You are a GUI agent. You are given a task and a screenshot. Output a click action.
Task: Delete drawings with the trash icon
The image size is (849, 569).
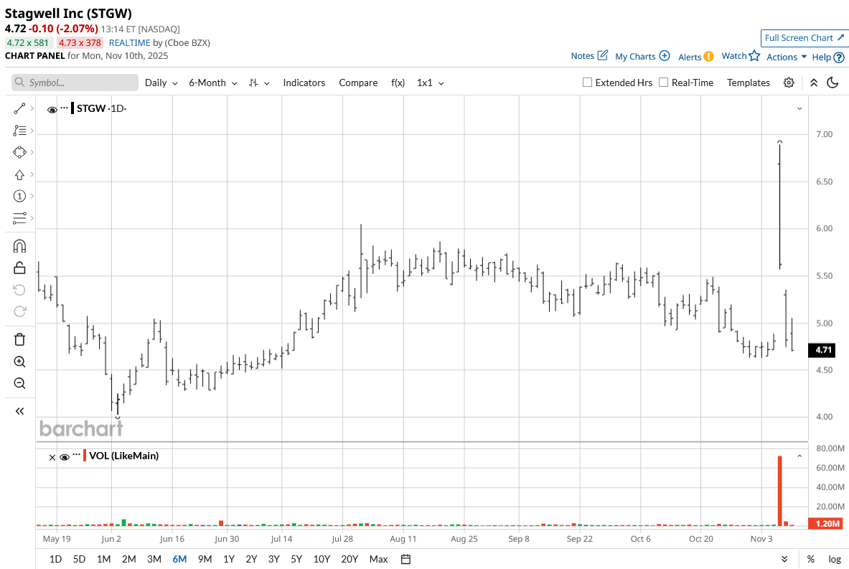point(19,339)
